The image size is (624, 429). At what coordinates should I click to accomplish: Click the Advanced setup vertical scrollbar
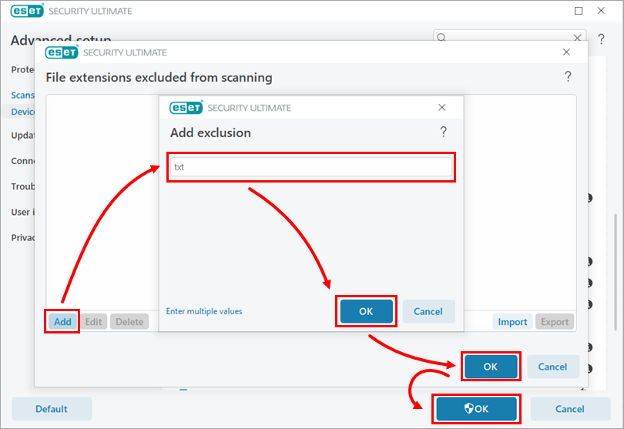tap(614, 254)
